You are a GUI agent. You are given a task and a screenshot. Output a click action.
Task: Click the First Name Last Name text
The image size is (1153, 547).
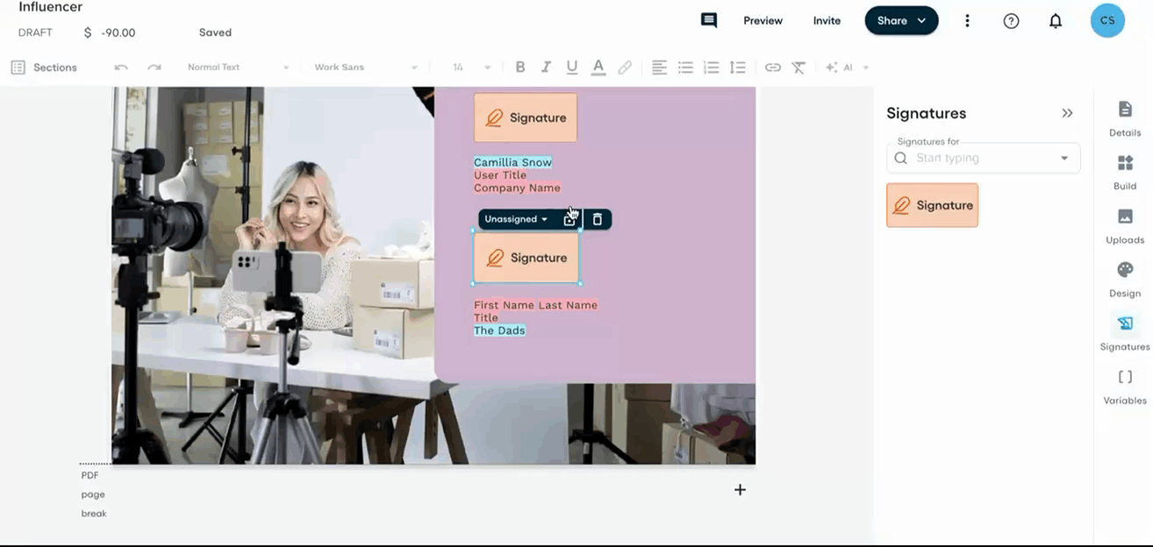coord(535,305)
